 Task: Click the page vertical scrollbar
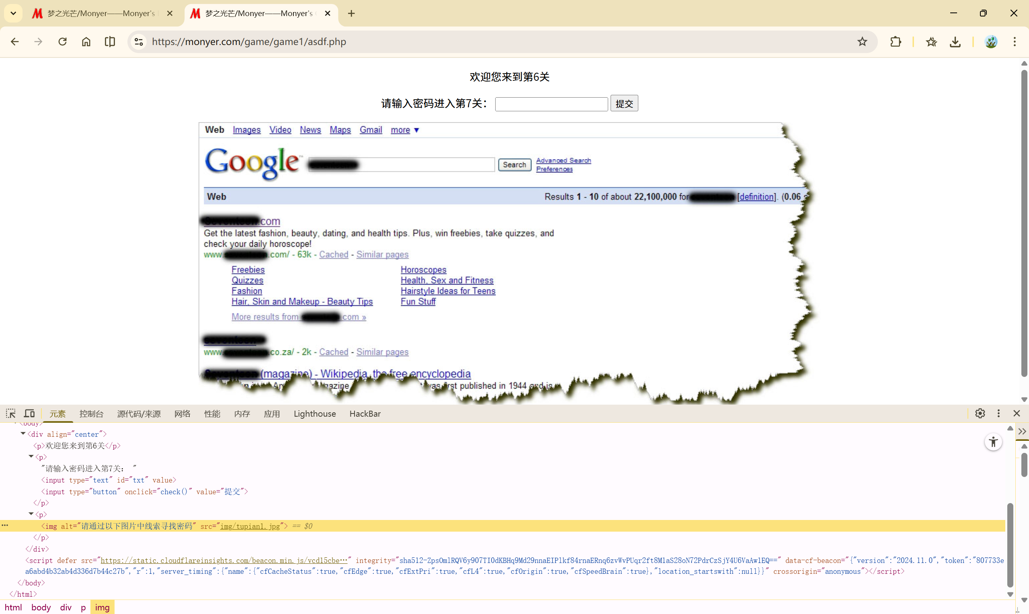pyautogui.click(x=1024, y=223)
